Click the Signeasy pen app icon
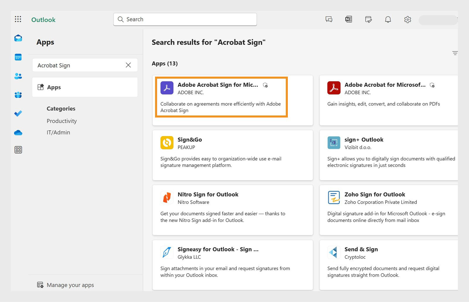The height and width of the screenshot is (302, 469). click(x=167, y=253)
